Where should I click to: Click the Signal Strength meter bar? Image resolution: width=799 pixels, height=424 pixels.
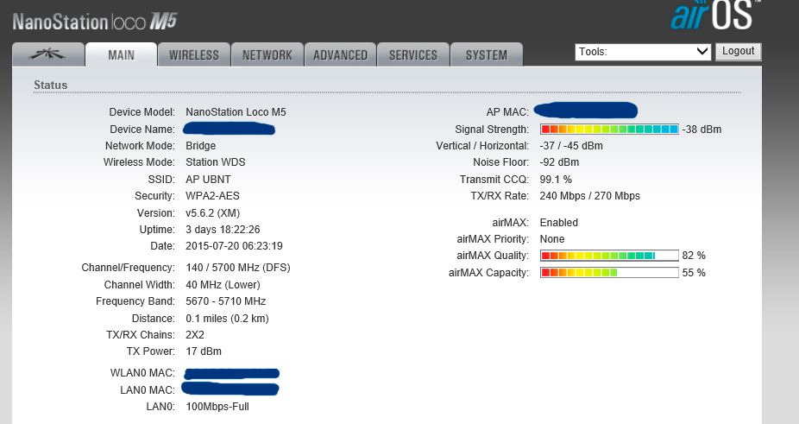tap(609, 130)
